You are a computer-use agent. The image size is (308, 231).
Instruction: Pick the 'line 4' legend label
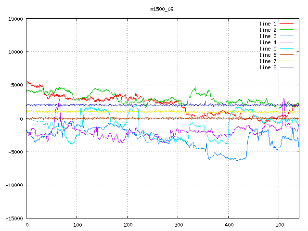click(x=268, y=42)
